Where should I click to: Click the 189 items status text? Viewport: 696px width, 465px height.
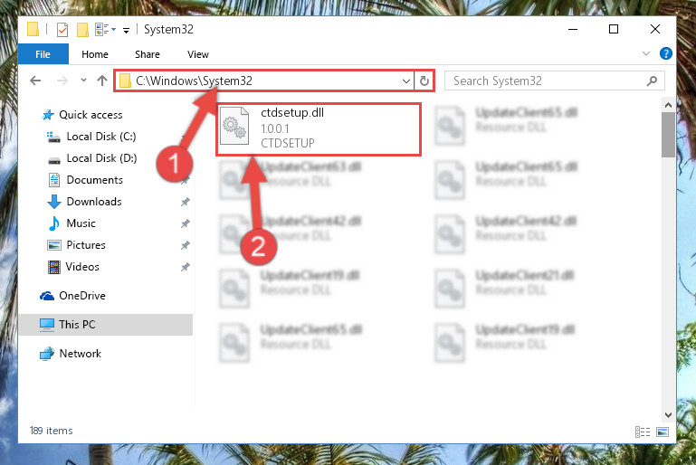click(x=51, y=431)
